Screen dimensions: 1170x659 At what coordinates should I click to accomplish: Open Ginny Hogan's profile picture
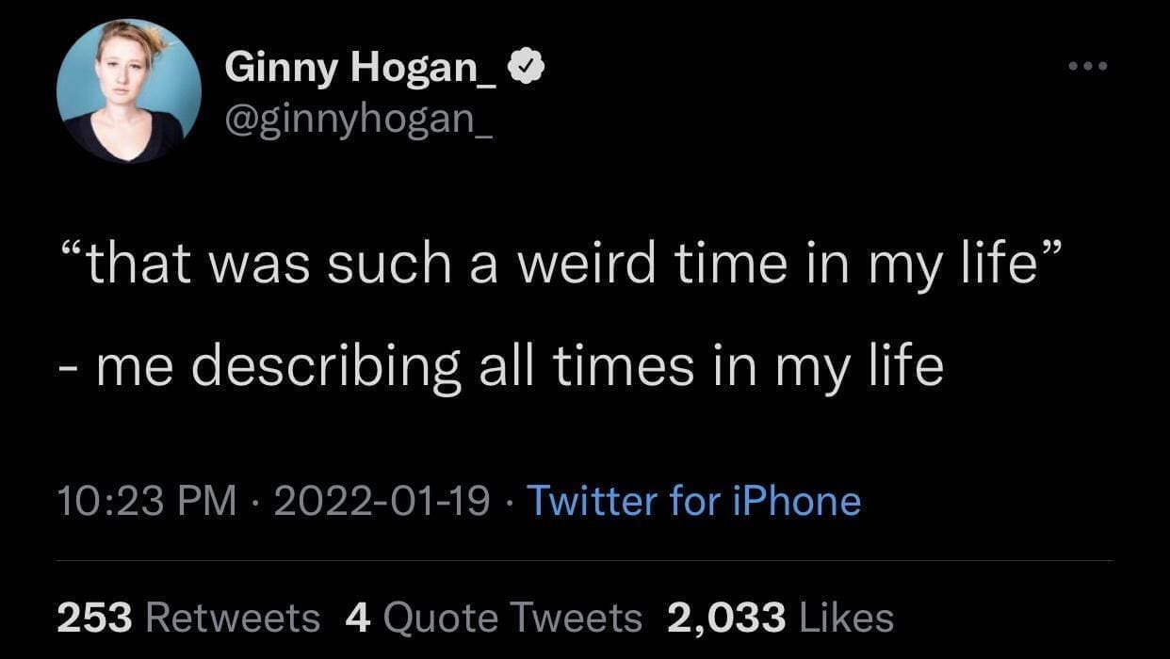[x=129, y=91]
